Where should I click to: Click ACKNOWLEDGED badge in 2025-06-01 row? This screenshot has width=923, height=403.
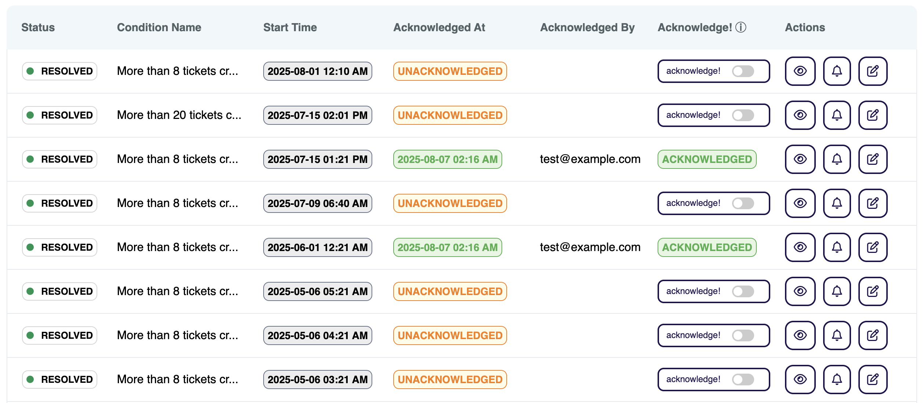[707, 247]
